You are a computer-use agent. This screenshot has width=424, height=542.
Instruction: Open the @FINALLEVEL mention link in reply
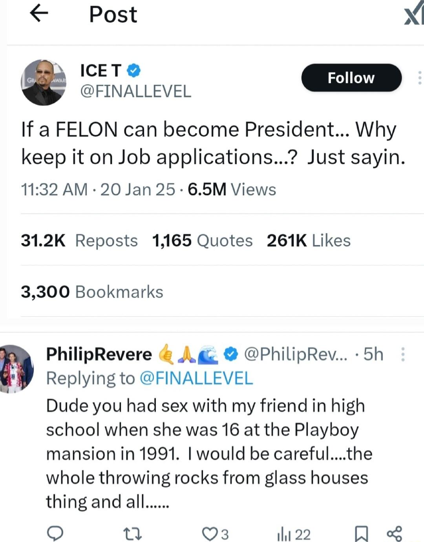pyautogui.click(x=196, y=378)
